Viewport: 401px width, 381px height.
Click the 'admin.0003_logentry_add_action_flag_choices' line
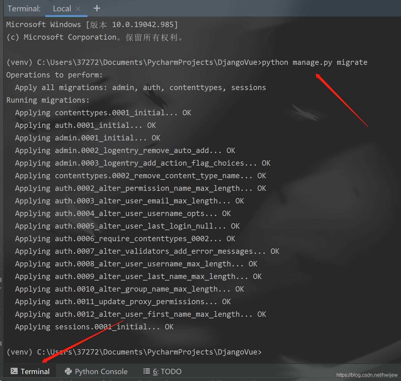click(142, 163)
